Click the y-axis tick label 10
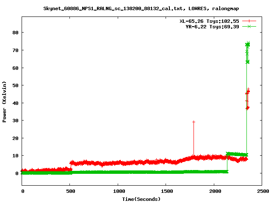Screen dimensions: 271x203 pos(15,156)
